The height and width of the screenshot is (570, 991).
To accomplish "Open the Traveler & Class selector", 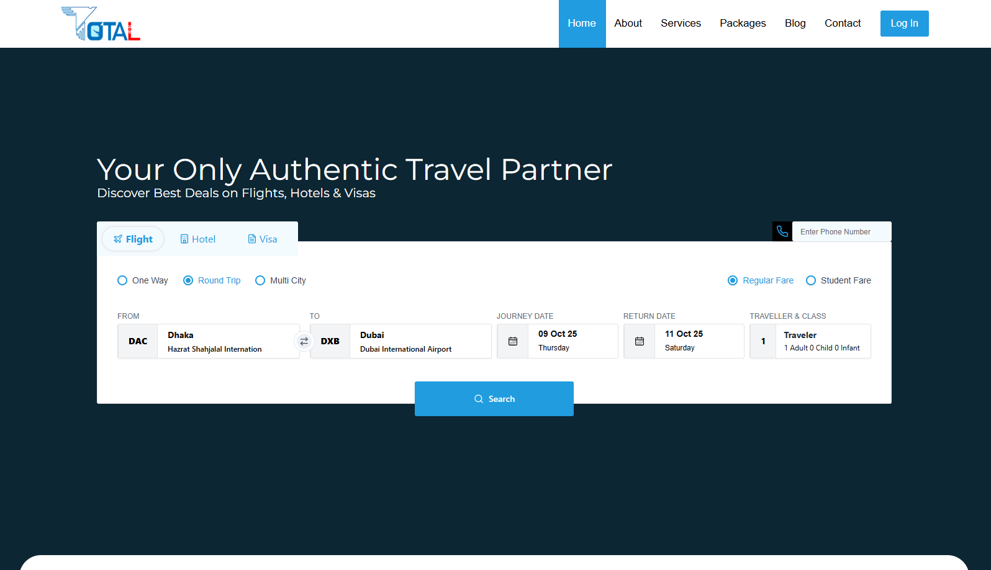I will coord(822,341).
